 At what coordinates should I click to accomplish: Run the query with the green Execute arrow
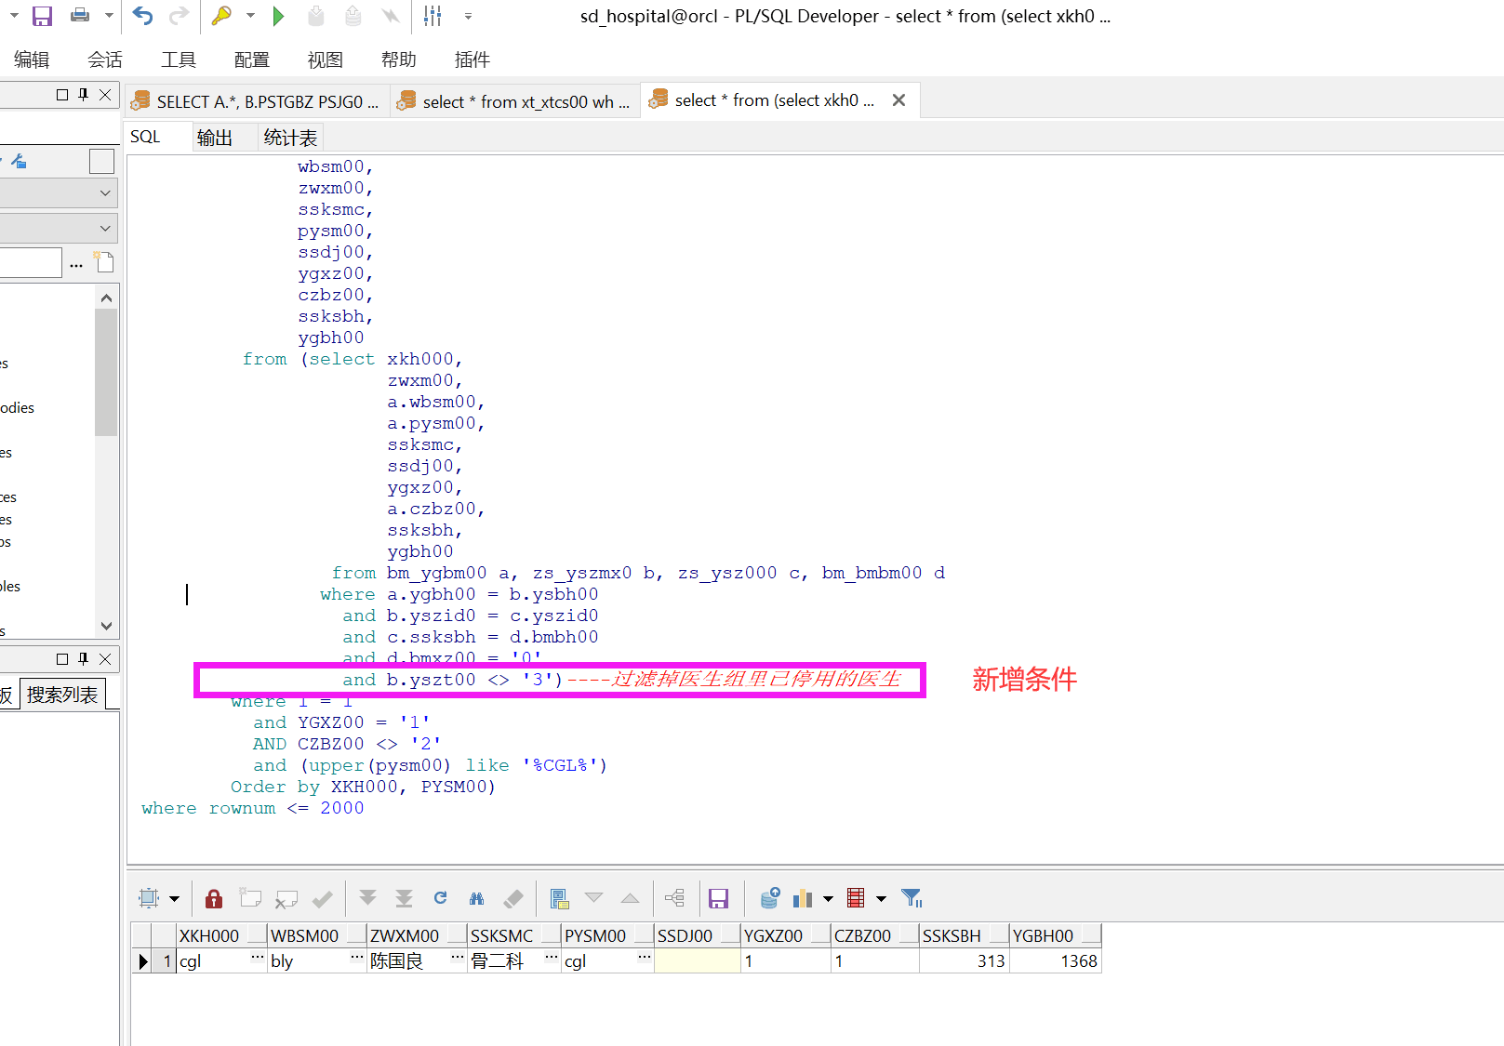pos(278,16)
